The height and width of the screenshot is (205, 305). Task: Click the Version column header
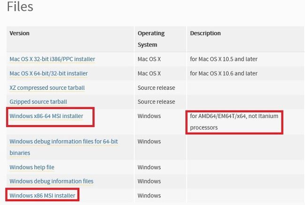(x=19, y=33)
